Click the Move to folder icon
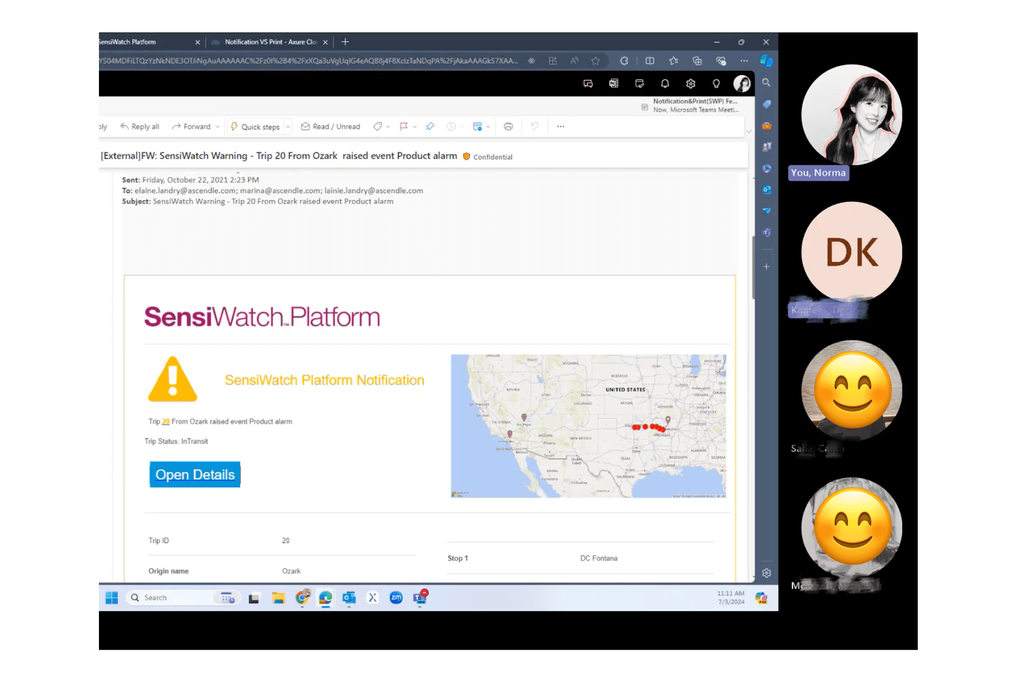This screenshot has height=682, width=1015. tap(477, 127)
